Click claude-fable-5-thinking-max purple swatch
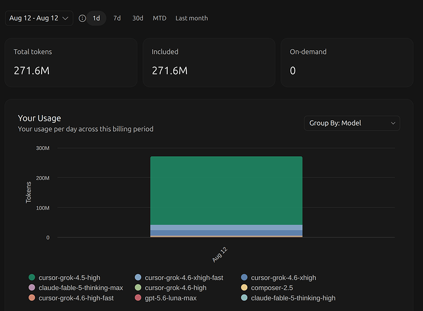423x311 pixels. (x=32, y=287)
